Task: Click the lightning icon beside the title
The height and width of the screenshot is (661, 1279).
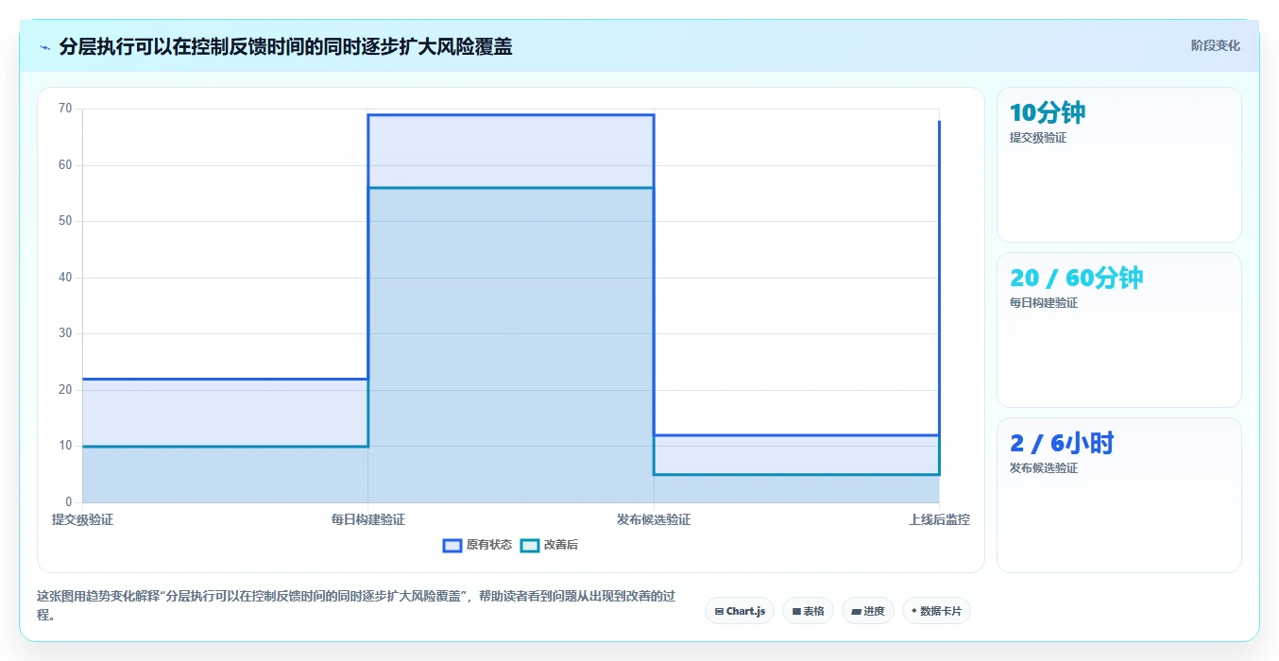Action: click(x=44, y=47)
